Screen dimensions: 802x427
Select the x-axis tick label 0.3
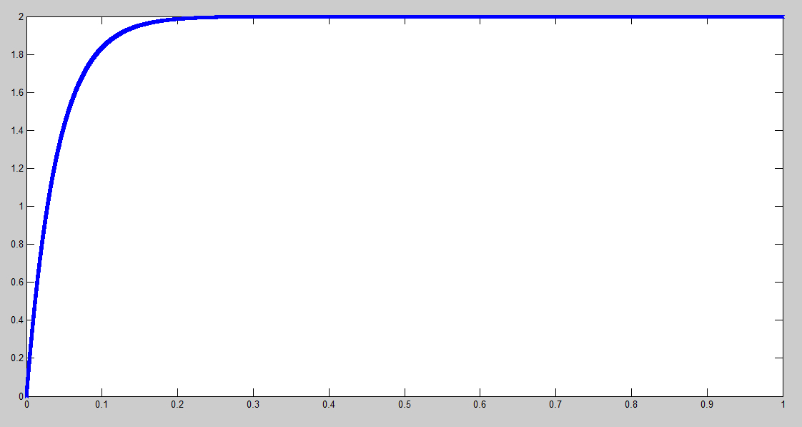pos(254,404)
